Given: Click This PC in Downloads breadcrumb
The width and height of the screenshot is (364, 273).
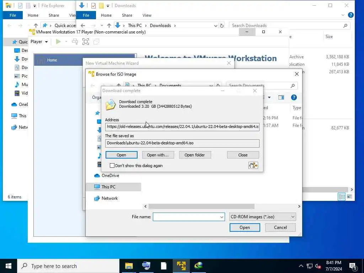Looking at the screenshot, I should tap(135, 26).
